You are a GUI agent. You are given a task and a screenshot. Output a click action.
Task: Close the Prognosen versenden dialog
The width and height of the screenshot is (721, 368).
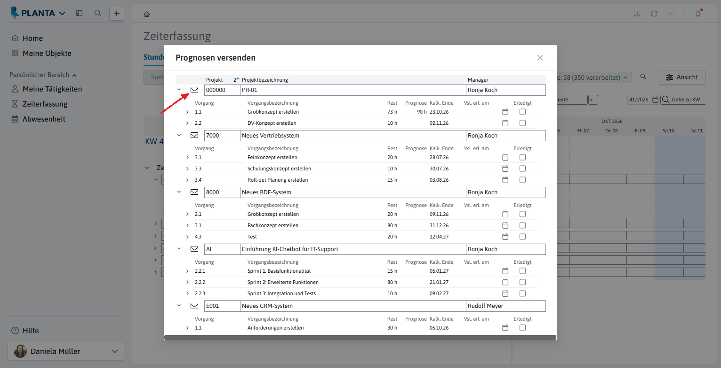[540, 58]
